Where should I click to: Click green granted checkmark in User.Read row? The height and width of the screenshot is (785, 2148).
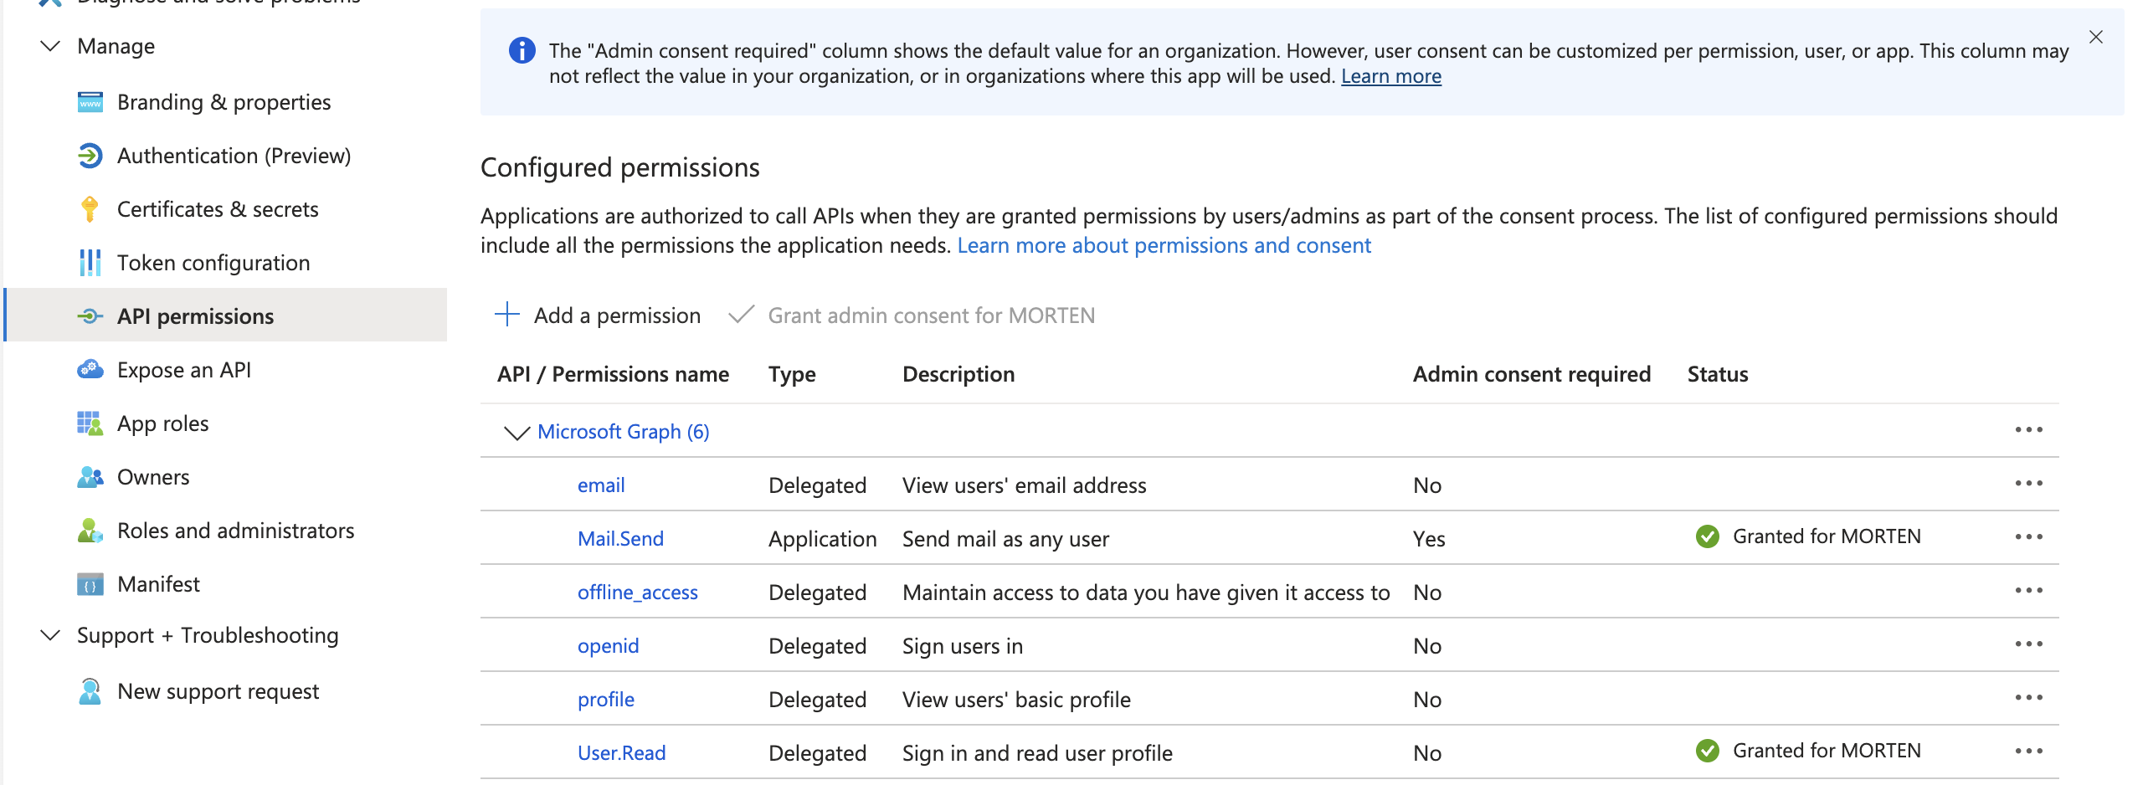point(1707,751)
